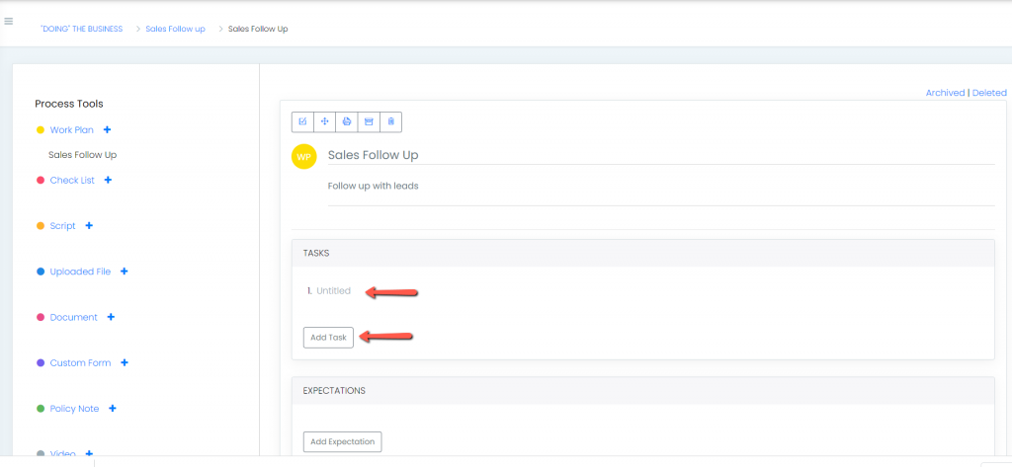1012x467 pixels.
Task: Click the EXPECTATIONS section header
Action: click(642, 391)
